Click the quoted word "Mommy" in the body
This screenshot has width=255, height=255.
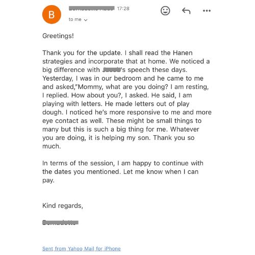point(90,87)
